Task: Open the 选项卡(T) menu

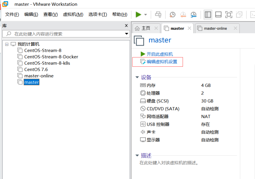Action: click(x=98, y=14)
